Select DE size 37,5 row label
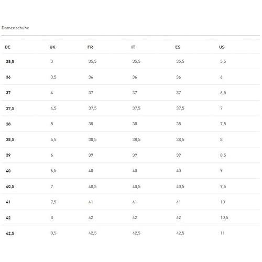The image size is (262, 262). pos(10,108)
